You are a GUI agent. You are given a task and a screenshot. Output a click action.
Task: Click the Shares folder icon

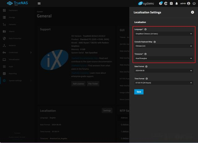click(4, 32)
